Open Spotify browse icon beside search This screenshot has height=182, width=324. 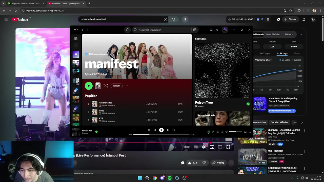click(x=195, y=30)
